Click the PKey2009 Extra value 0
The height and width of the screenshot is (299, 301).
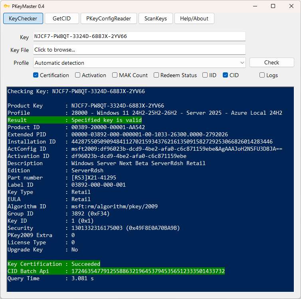73,235
